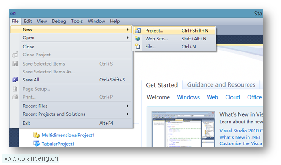The image size is (281, 165).
Task: Select the Welcome category
Action: [x=158, y=97]
